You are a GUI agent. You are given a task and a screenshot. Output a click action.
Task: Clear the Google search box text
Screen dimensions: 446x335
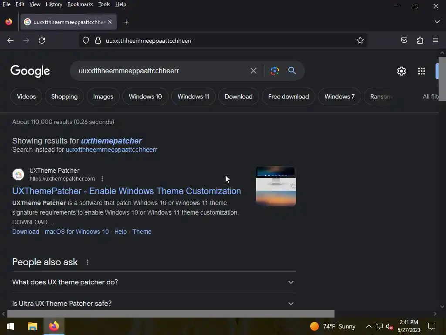click(x=253, y=71)
